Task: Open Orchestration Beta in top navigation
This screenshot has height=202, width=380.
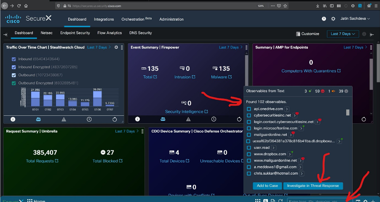Action: [136, 19]
